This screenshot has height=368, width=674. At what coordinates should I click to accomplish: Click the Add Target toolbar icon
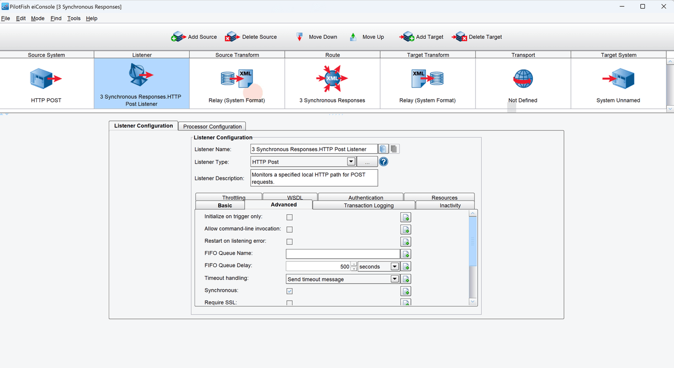(x=406, y=37)
